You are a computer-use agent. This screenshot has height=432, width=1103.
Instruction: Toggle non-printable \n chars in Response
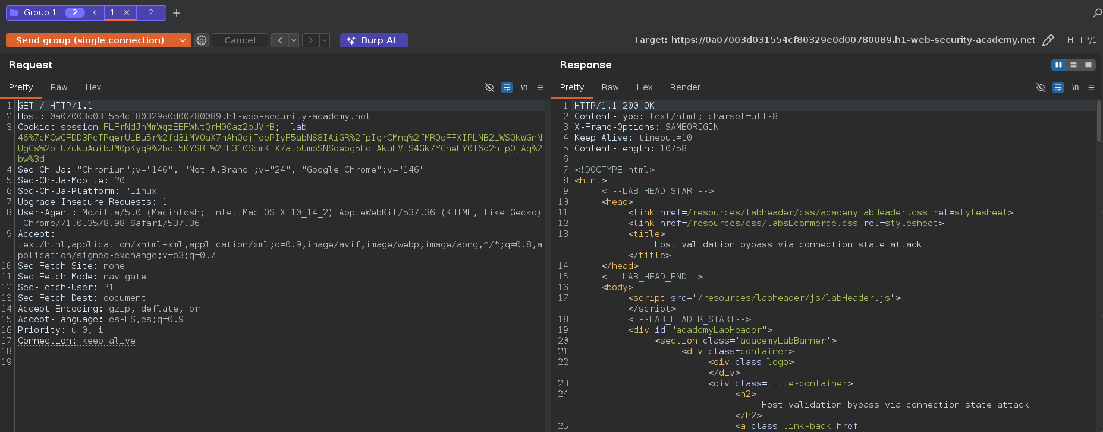pos(1075,87)
